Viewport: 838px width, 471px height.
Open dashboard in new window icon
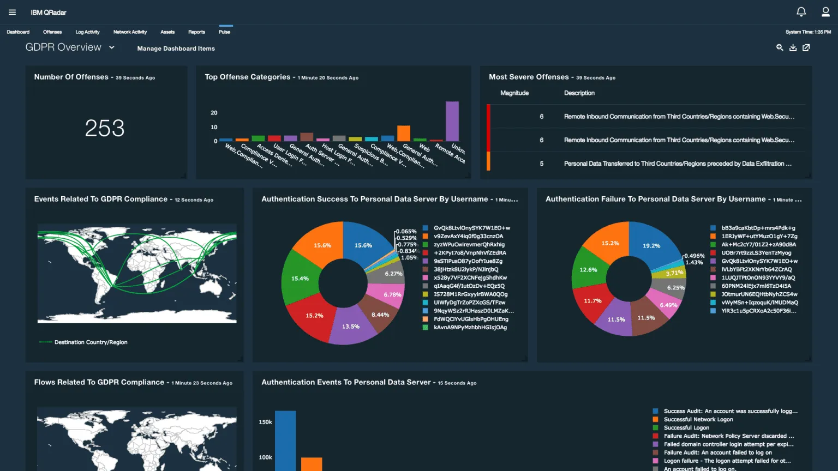point(806,47)
